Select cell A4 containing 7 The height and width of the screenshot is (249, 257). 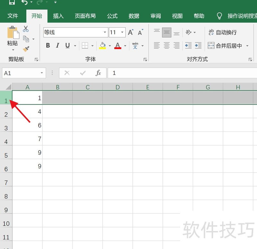(x=27, y=139)
